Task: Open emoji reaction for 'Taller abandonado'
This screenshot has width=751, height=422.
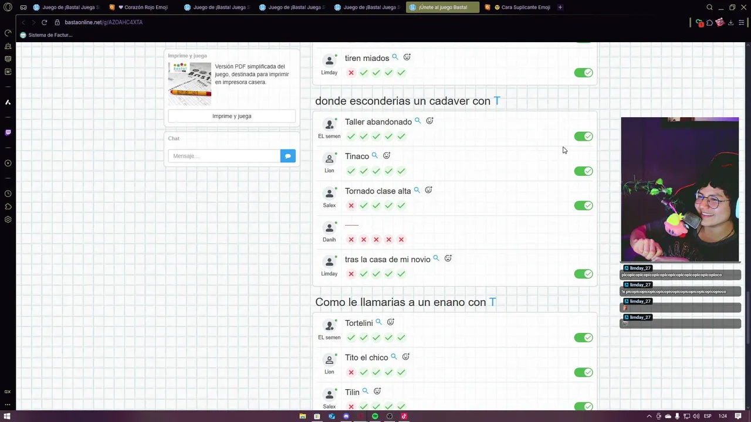Action: [429, 121]
